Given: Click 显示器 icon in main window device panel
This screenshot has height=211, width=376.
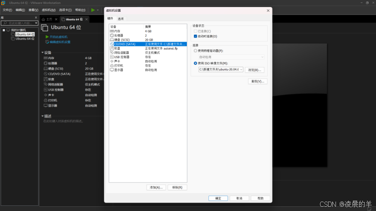Looking at the screenshot, I should point(46,106).
